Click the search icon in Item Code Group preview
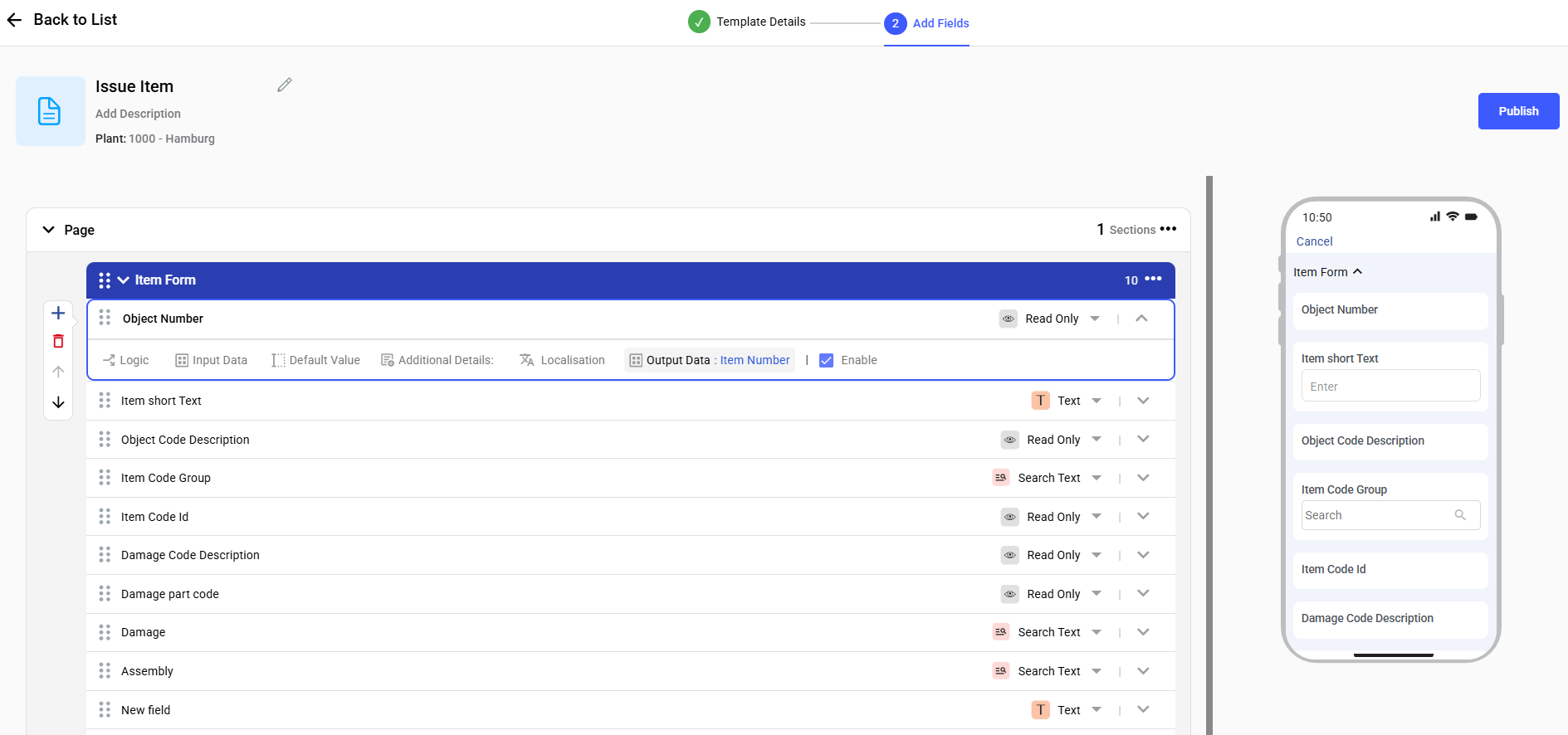 1460,515
